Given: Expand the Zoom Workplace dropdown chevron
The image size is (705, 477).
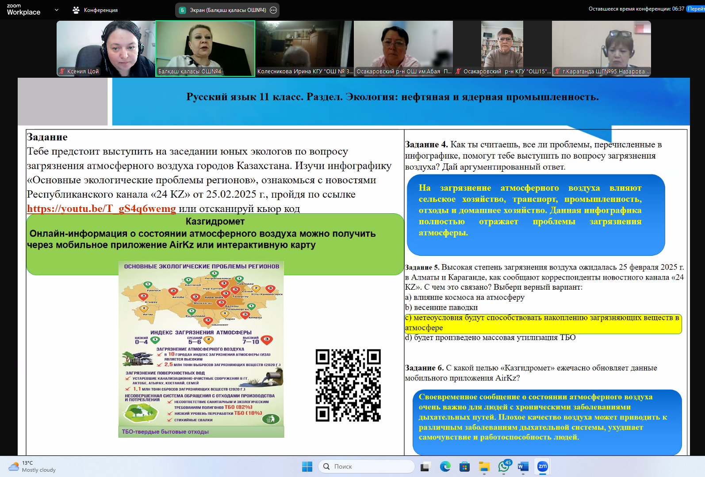Looking at the screenshot, I should point(57,10).
